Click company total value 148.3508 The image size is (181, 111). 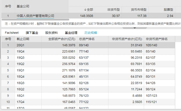[x=87, y=16]
